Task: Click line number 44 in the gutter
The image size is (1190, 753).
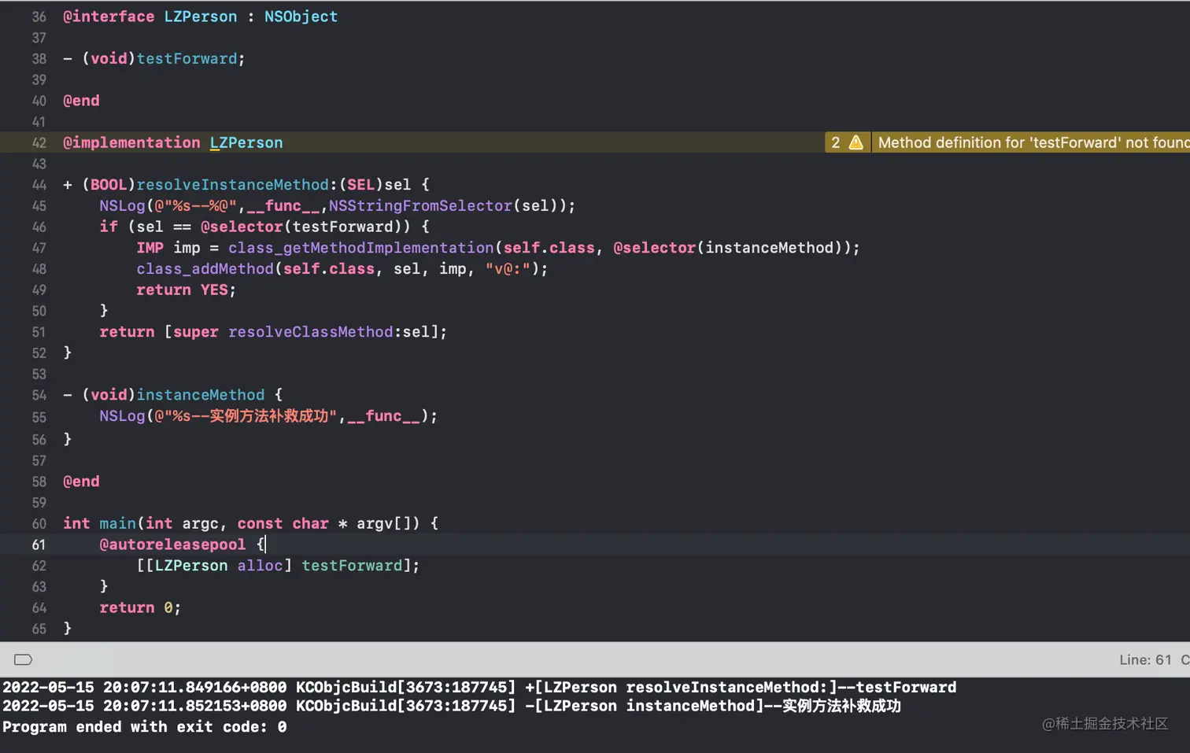Action: click(39, 185)
